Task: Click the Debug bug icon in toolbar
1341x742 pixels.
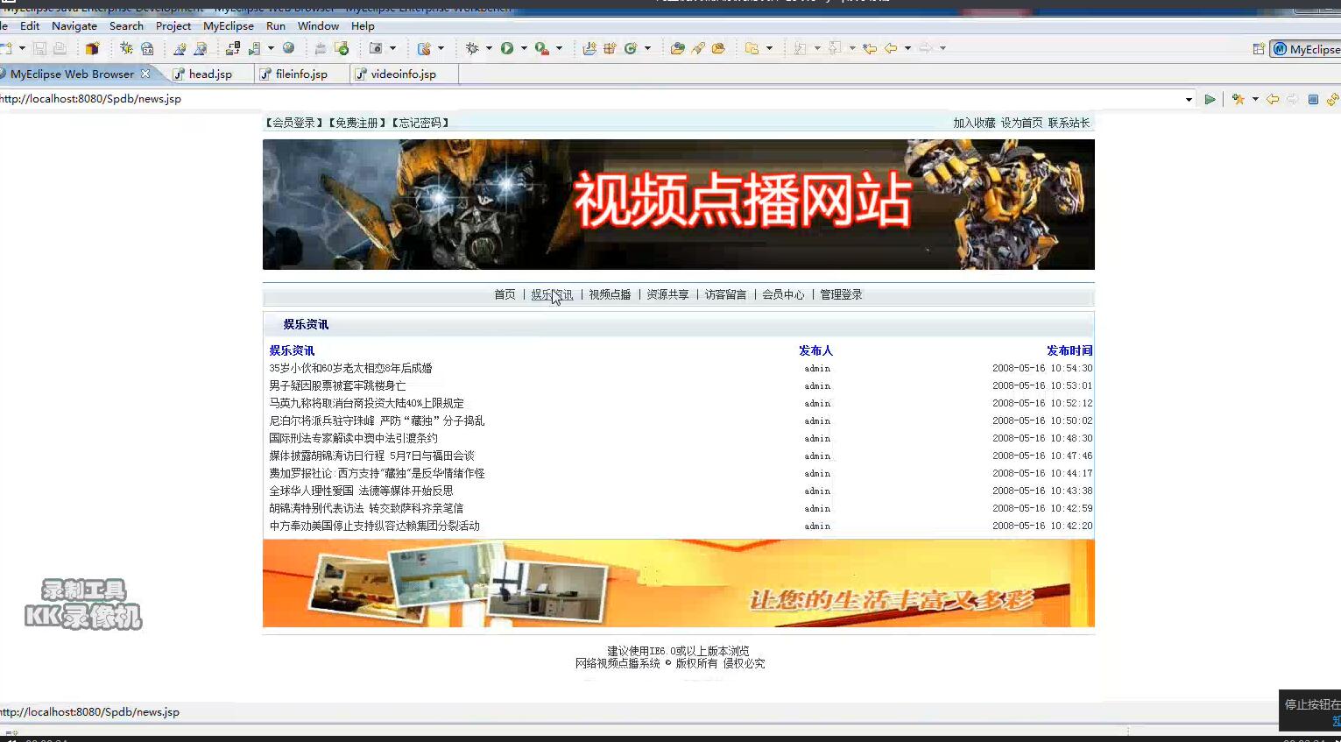Action: click(x=472, y=49)
